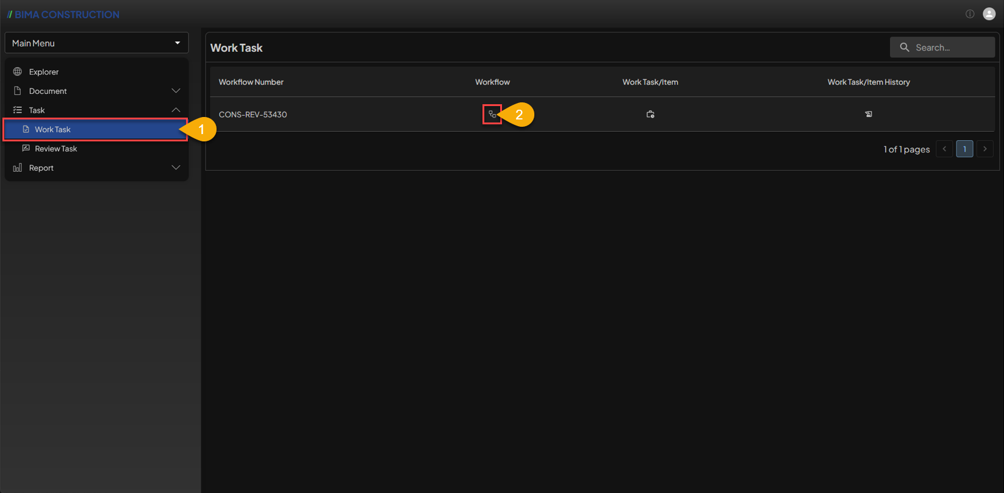Open Explorer from the sidebar

(44, 72)
